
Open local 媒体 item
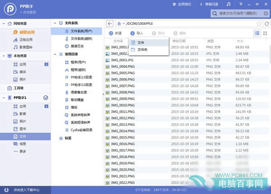(20, 72)
